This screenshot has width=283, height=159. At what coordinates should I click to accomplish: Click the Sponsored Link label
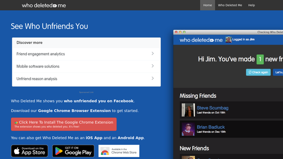coord(86,92)
